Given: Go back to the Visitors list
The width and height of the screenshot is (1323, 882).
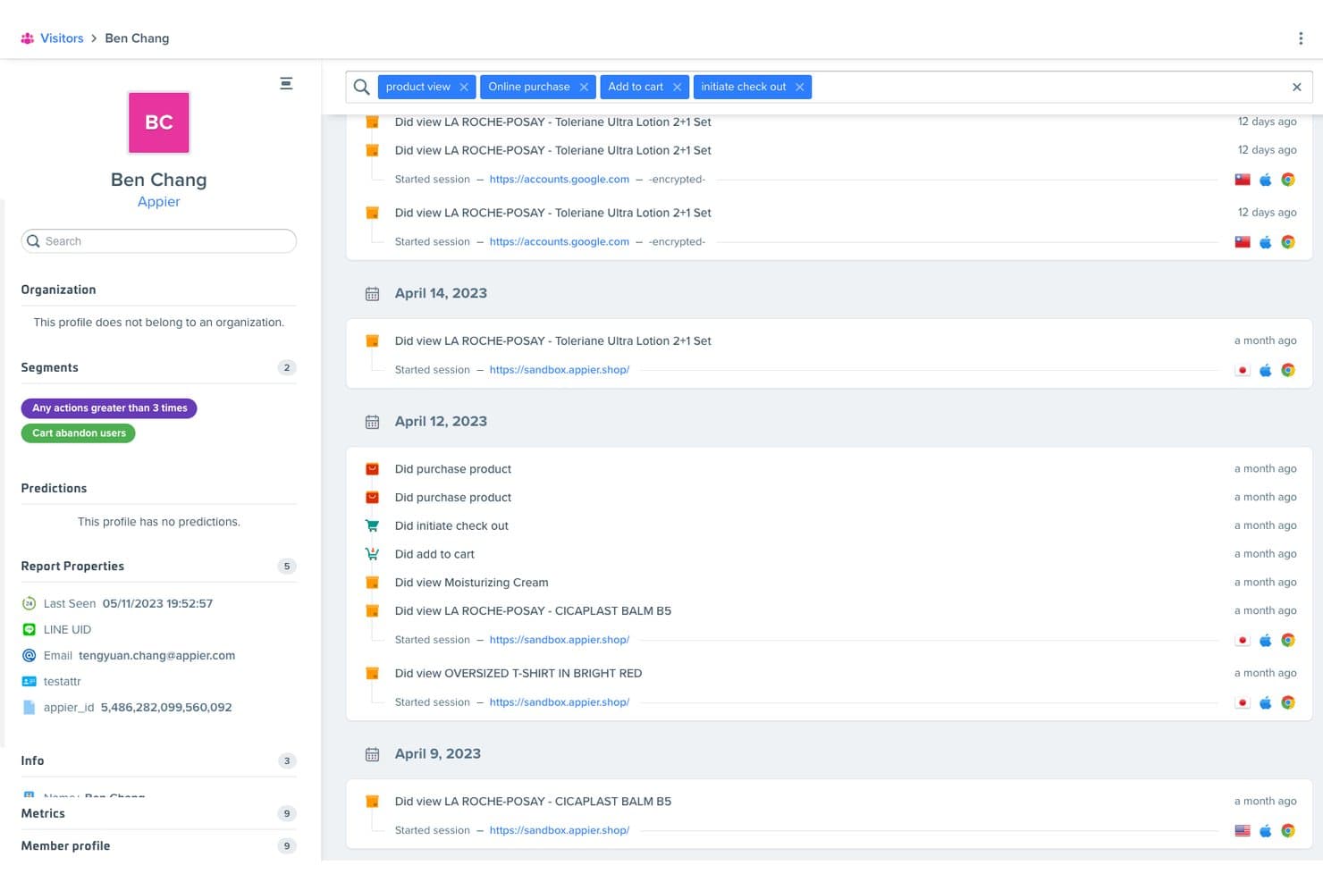Looking at the screenshot, I should pyautogui.click(x=62, y=38).
